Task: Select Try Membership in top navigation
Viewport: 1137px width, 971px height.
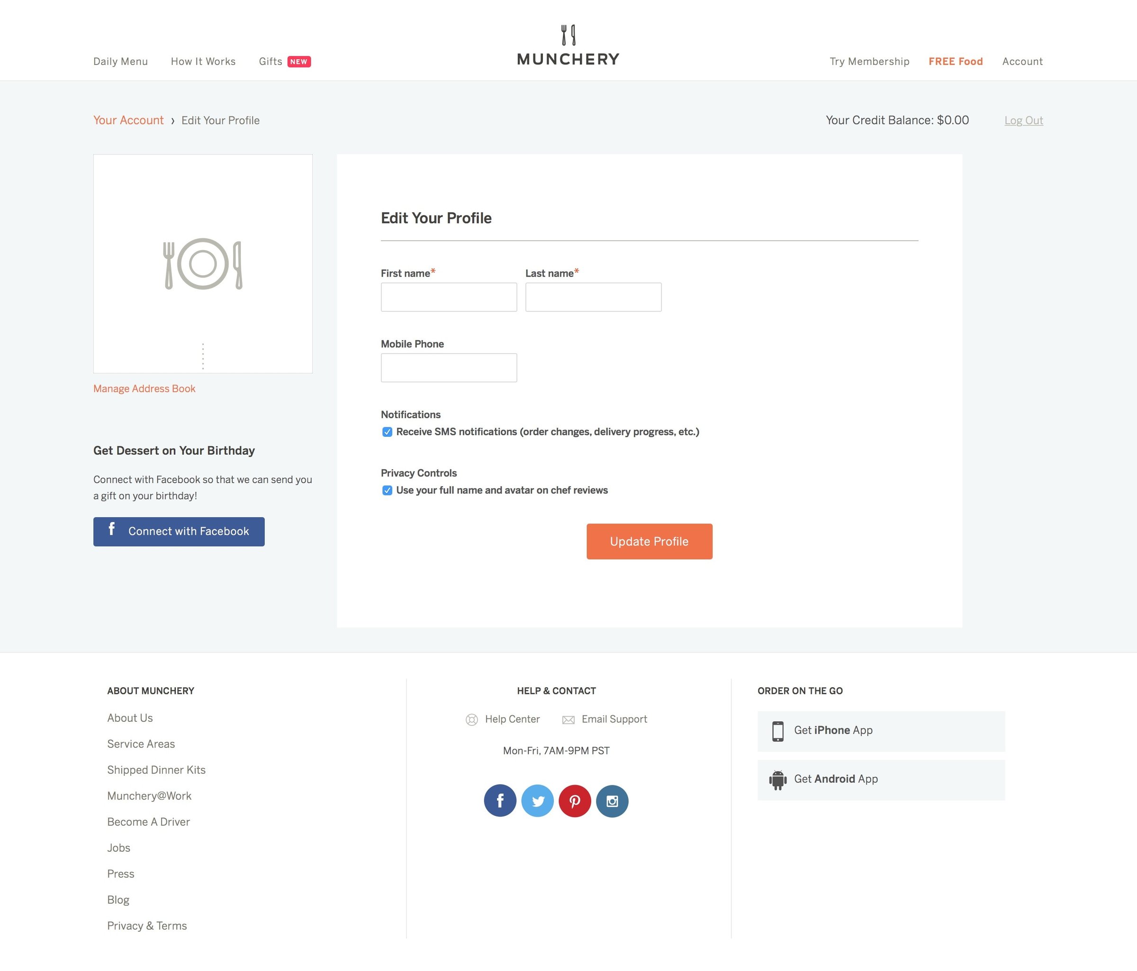Action: (869, 62)
